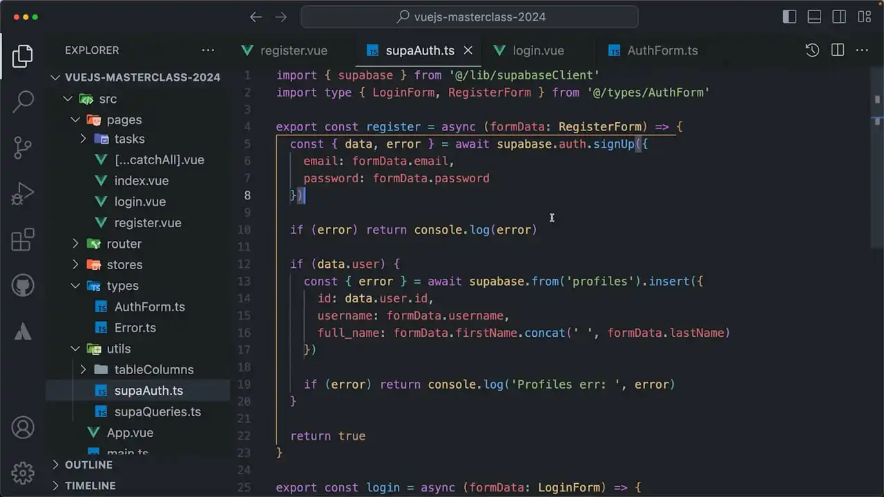
Task: Click 'concat' in the full_name line
Action: pyautogui.click(x=545, y=333)
